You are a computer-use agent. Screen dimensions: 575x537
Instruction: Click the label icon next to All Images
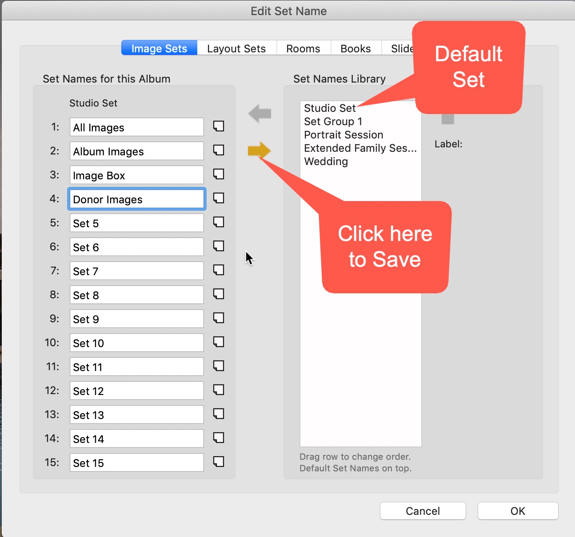pos(218,126)
